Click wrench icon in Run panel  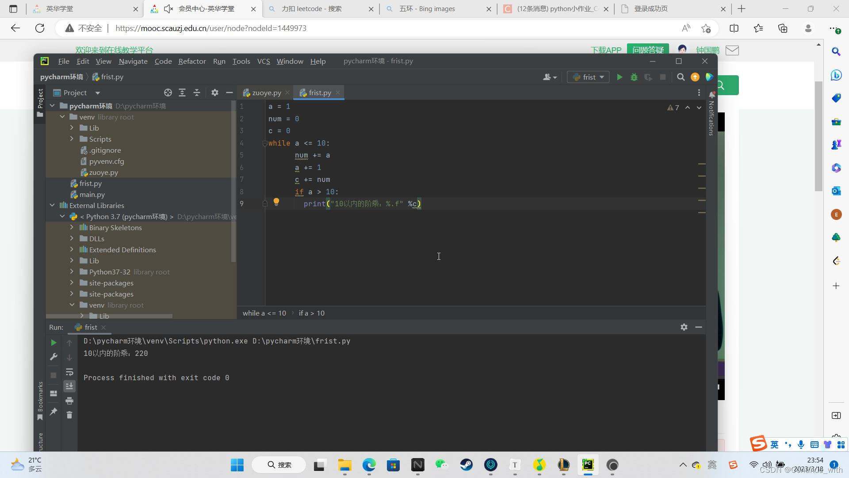[x=54, y=357]
